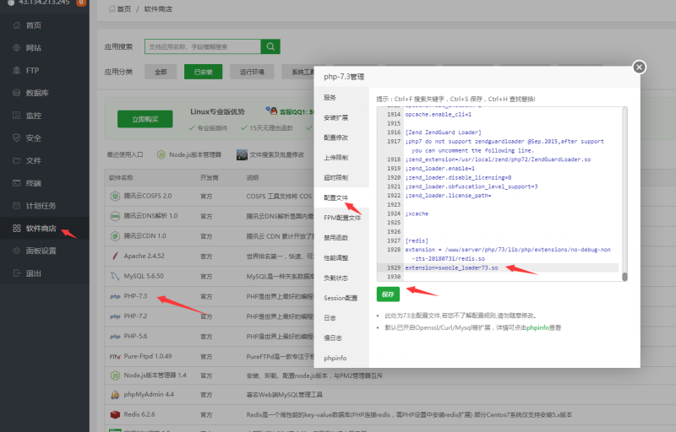Click the Node.js版本管理器 1.4 row icon

coord(115,375)
